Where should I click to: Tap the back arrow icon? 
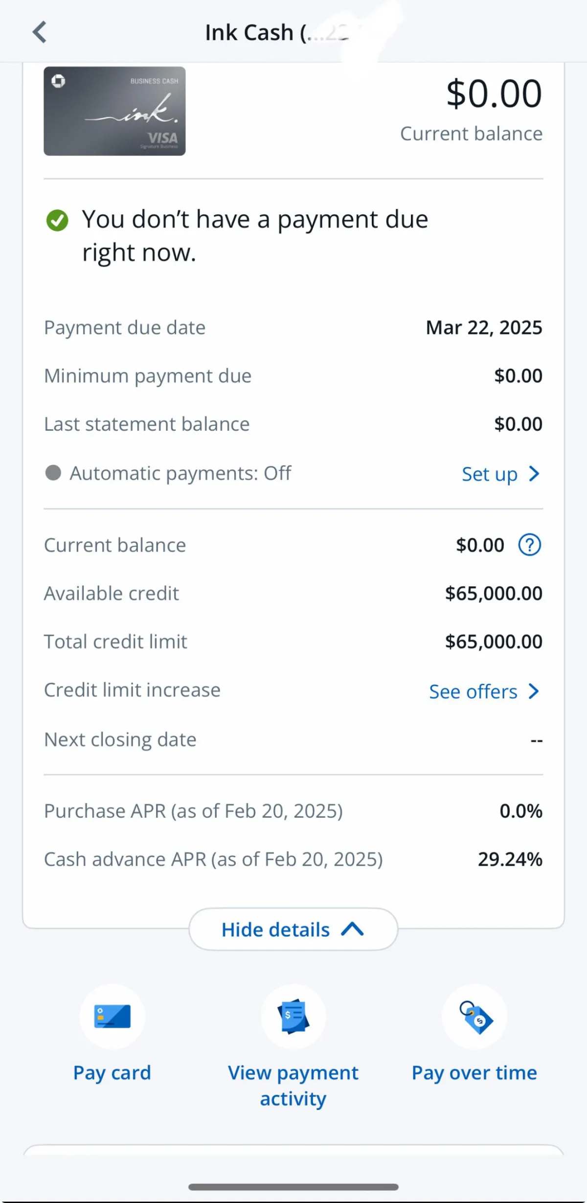[40, 32]
